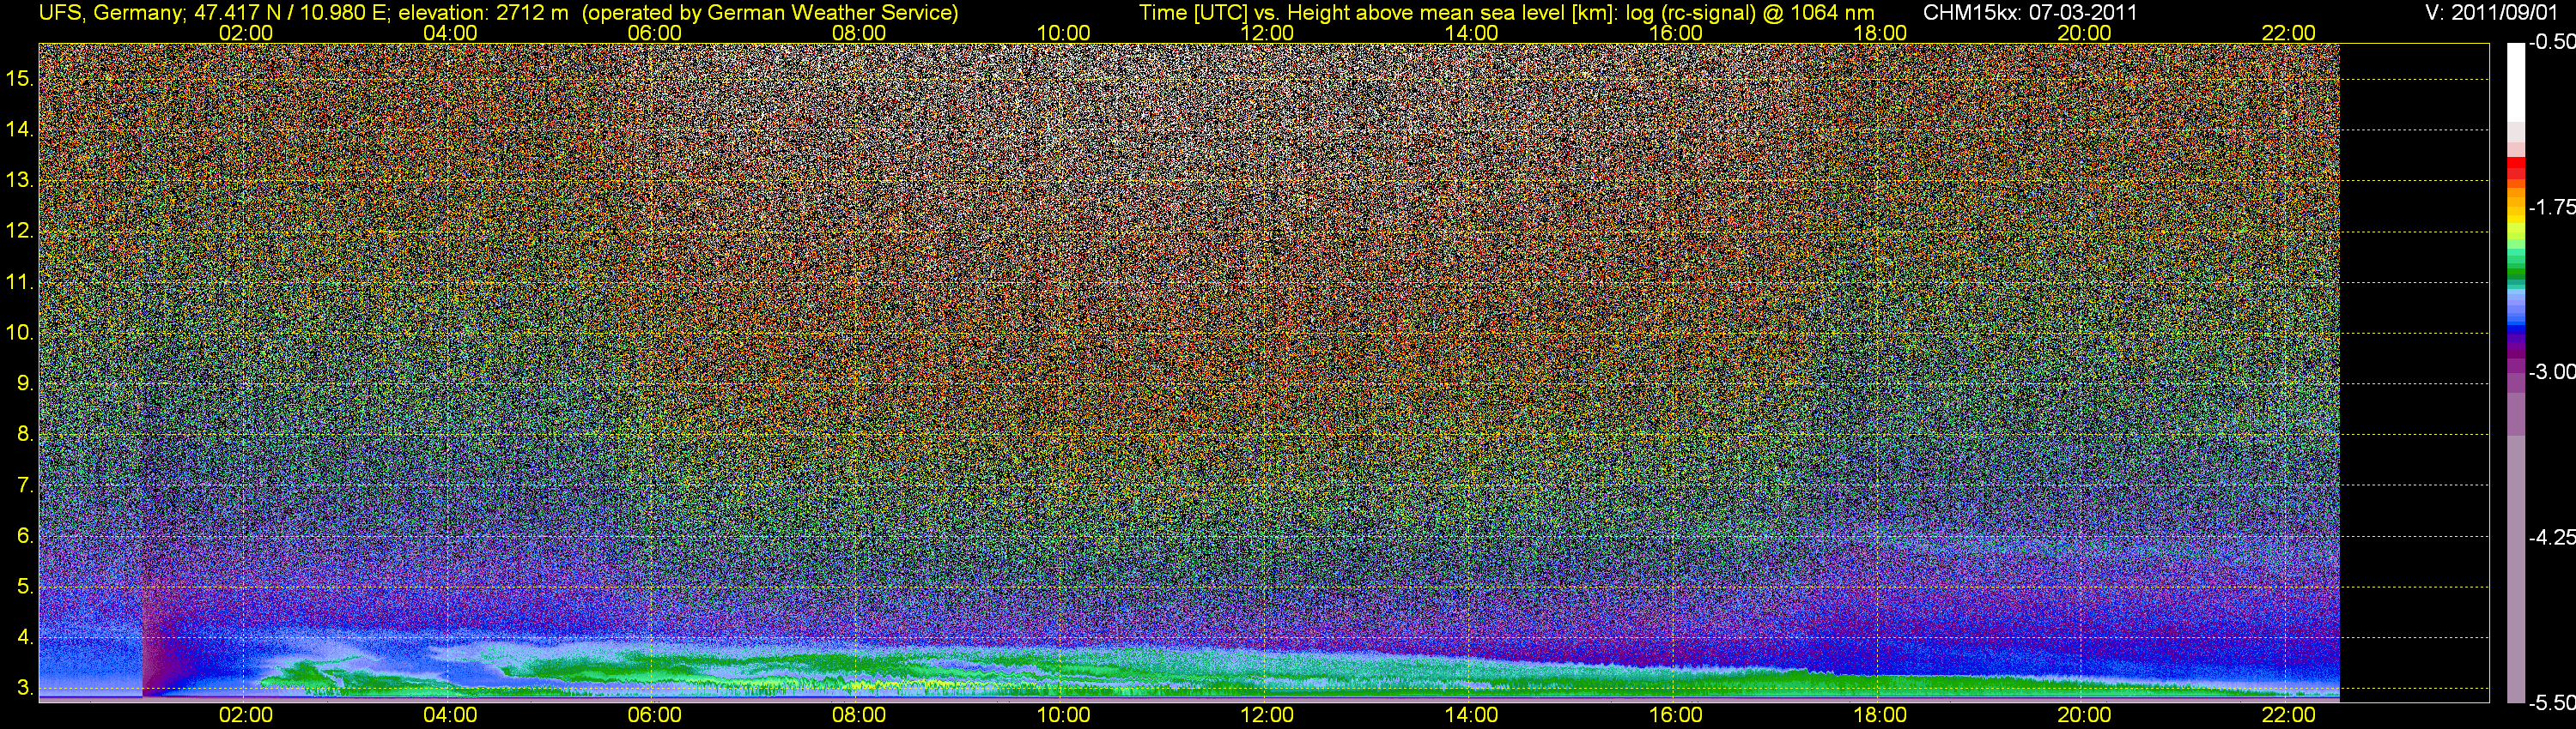The height and width of the screenshot is (729, 2576).
Task: Click the 10:00 label on the upper time axis
Action: [1063, 33]
